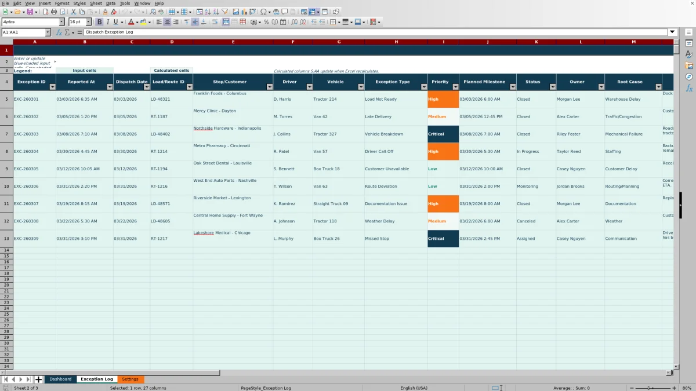Click the AutoFilter funnel icon

[224, 12]
